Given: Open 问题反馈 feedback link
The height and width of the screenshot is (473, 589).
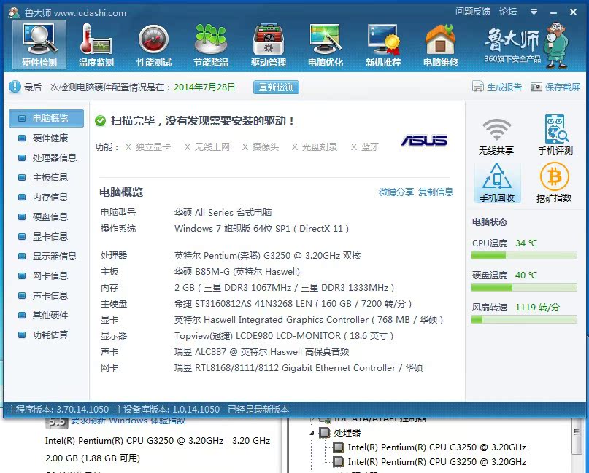Looking at the screenshot, I should click(x=473, y=12).
